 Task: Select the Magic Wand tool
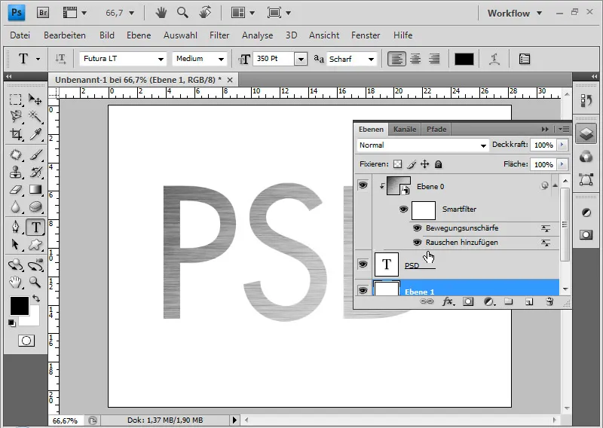point(35,116)
